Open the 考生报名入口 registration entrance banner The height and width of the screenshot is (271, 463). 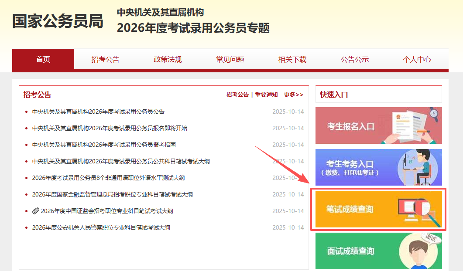[378, 125]
